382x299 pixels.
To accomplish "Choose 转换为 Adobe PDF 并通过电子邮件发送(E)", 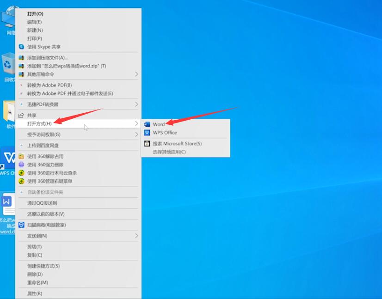I will (78, 93).
